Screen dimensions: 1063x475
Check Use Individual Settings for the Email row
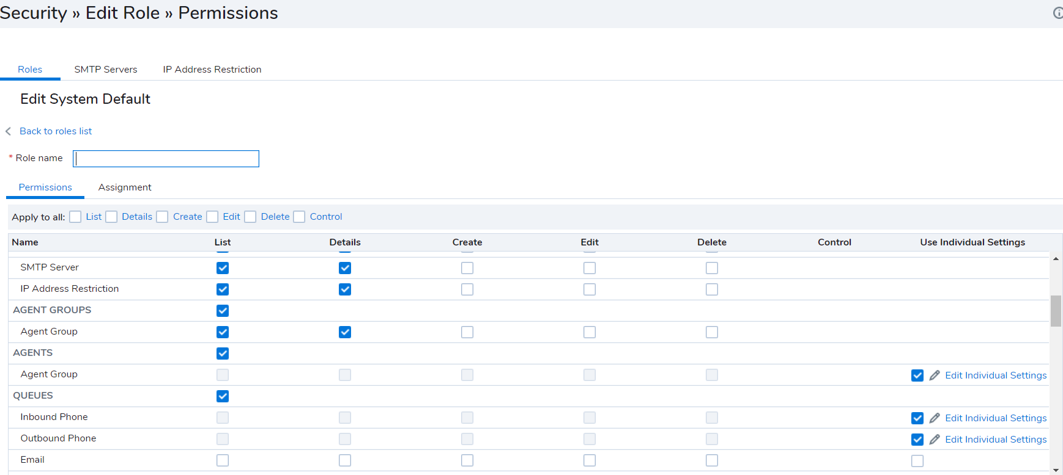click(917, 461)
